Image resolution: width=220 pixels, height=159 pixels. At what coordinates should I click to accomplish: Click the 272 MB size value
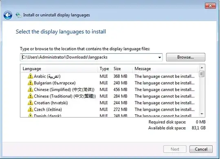point(120,109)
